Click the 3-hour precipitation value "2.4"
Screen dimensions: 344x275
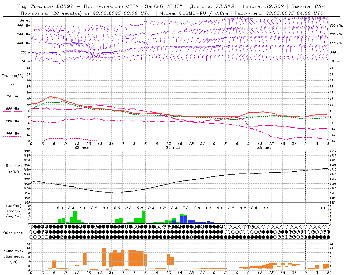point(174,208)
